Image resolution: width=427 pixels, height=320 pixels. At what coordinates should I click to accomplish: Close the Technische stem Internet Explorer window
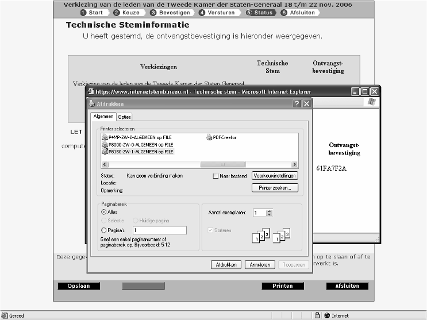(x=375, y=92)
